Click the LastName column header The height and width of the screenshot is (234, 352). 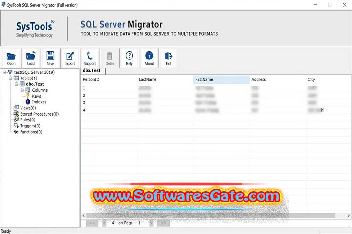coord(165,80)
